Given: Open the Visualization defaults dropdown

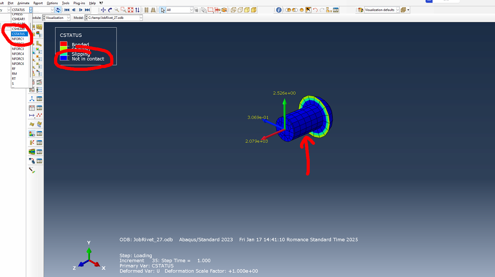Looking at the screenshot, I should pos(398,10).
